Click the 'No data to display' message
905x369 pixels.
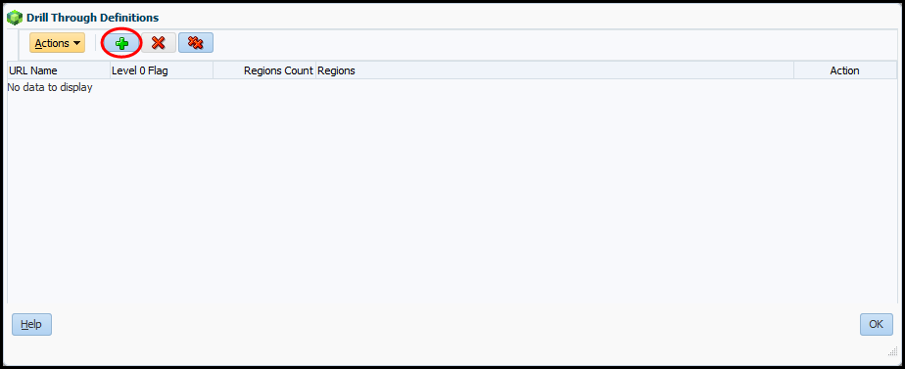50,88
